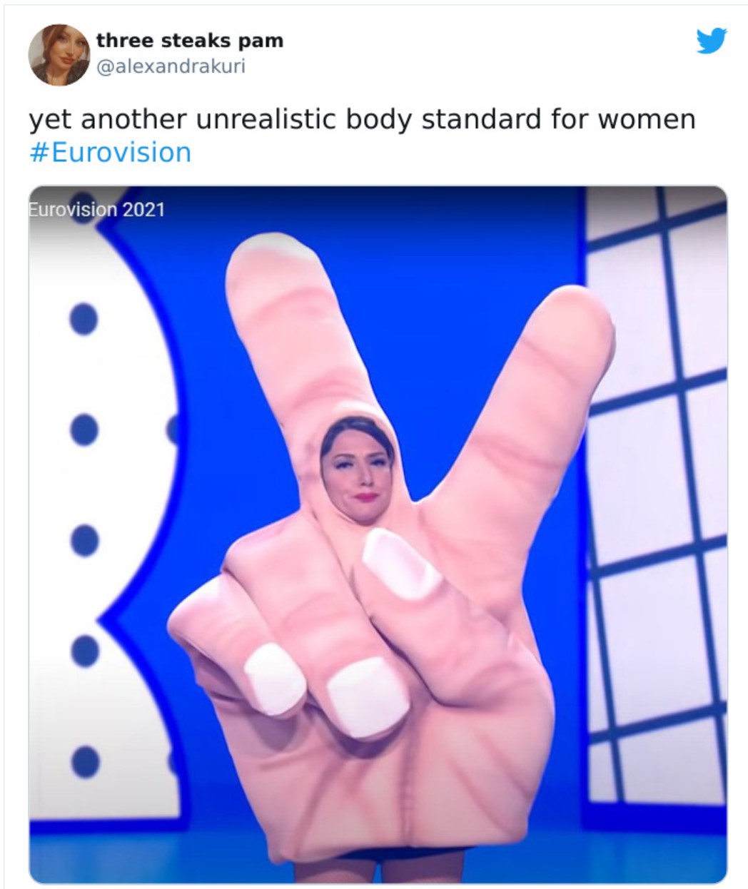Select the tweet text about body standard

coord(362,118)
